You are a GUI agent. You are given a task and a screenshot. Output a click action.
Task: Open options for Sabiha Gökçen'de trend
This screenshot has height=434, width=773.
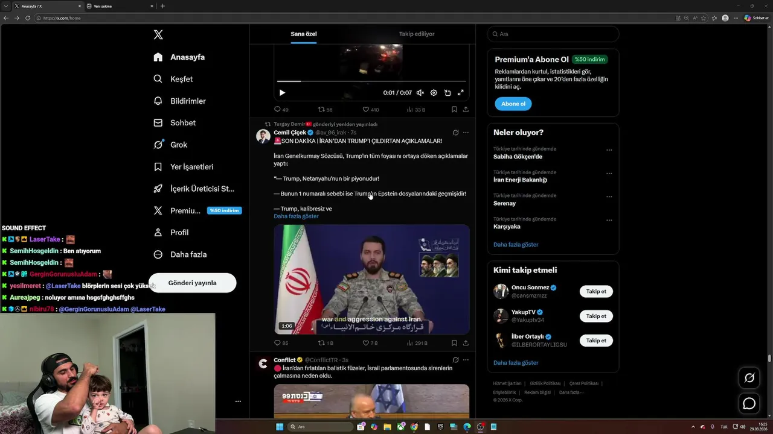pyautogui.click(x=609, y=150)
